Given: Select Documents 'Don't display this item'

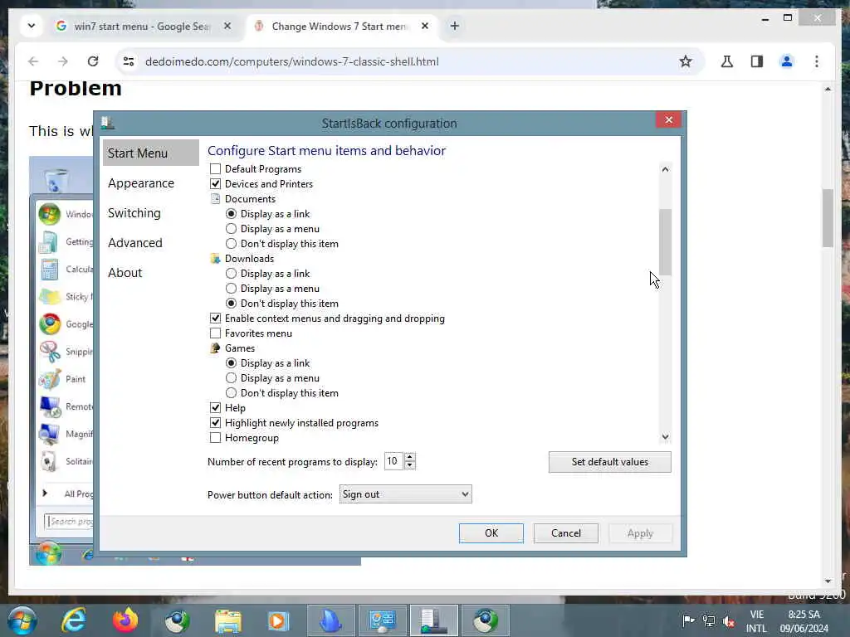Looking at the screenshot, I should 231,244.
